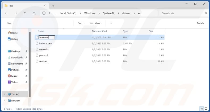Open Gallery in navigation pane
This screenshot has height=112, width=210.
coord(13,39)
